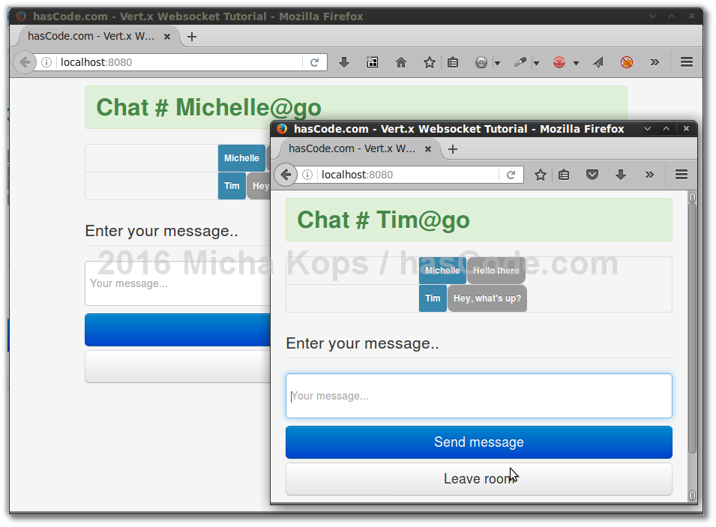The width and height of the screenshot is (716, 527).
Task: Open the Downloads arrow icon in the back window
Action: [x=344, y=62]
